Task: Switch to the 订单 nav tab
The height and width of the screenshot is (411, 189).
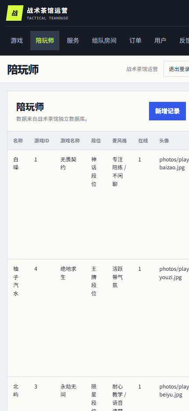Action: tap(135, 41)
